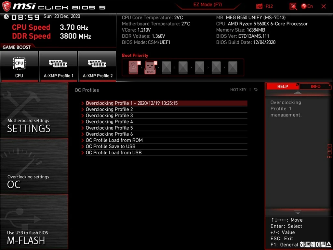Click the third empty boot priority slot

[200, 68]
